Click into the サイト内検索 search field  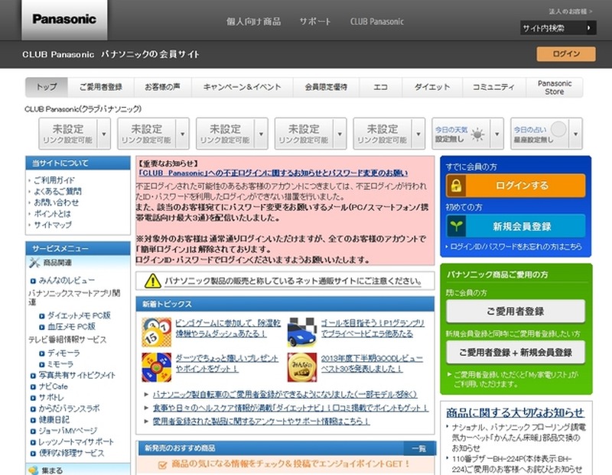[x=551, y=28]
